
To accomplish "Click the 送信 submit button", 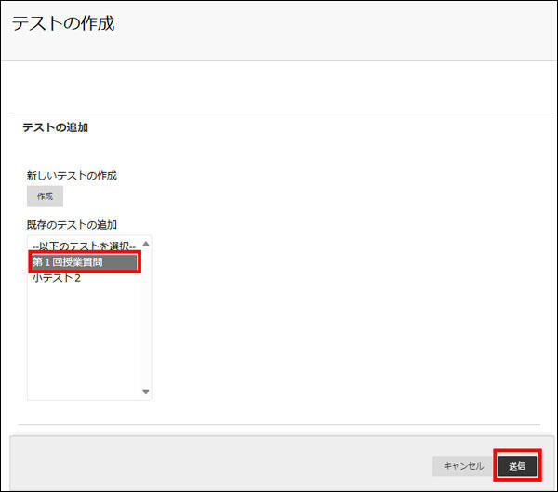I will (x=517, y=466).
